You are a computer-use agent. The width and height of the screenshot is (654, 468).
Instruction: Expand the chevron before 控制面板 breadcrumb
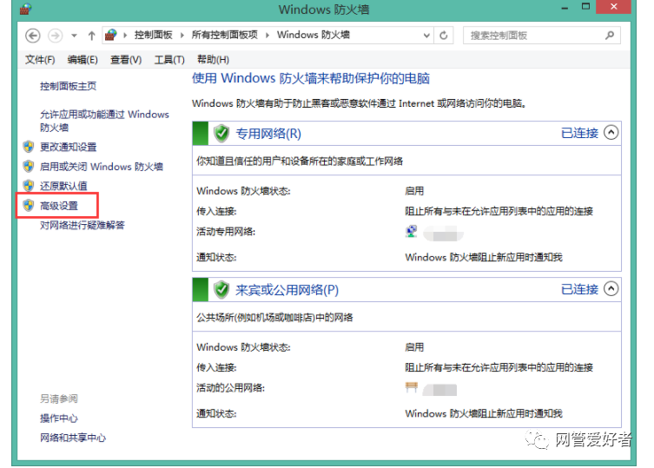tap(125, 36)
